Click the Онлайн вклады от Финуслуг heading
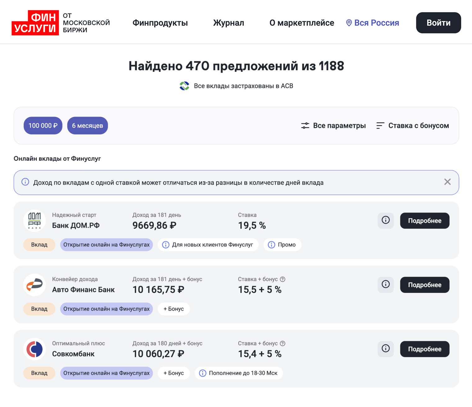The width and height of the screenshot is (472, 407). [57, 159]
